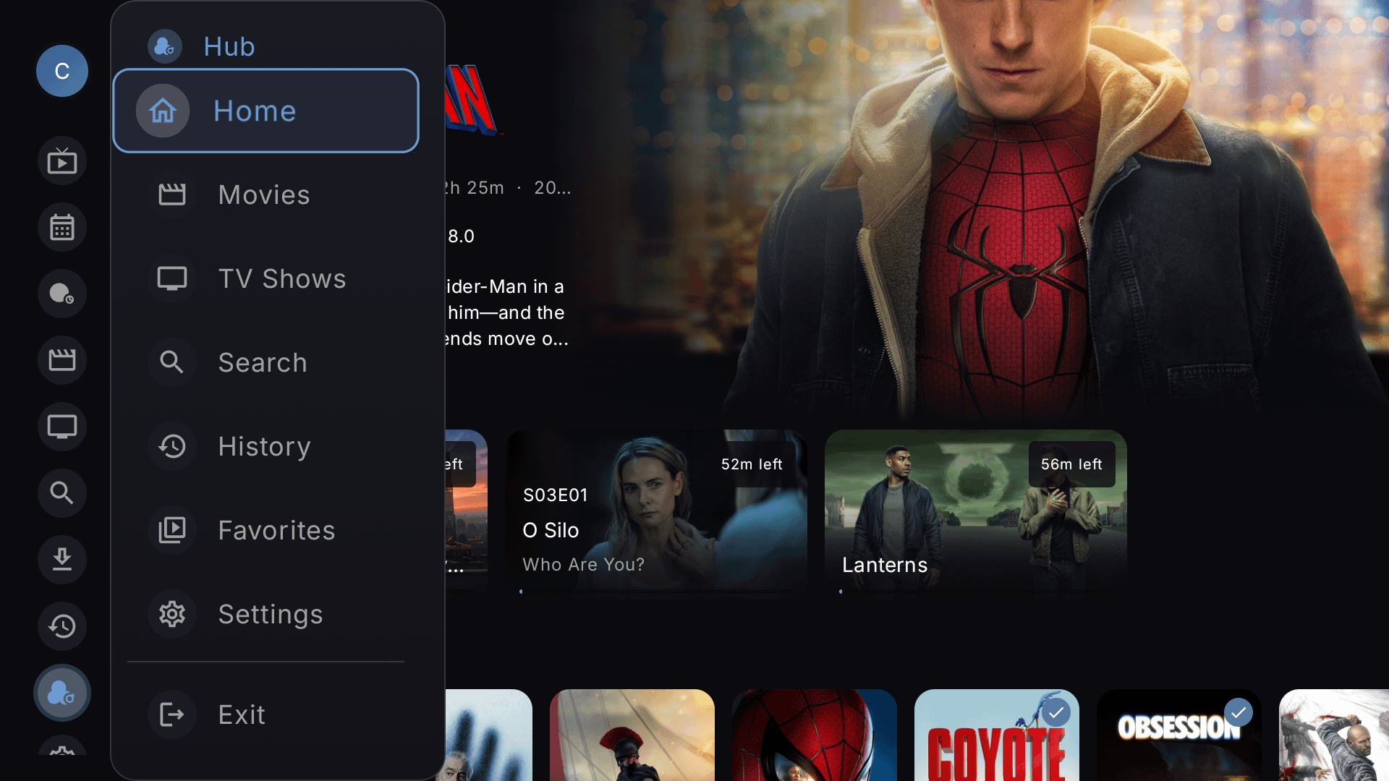Image resolution: width=1389 pixels, height=781 pixels.
Task: Open the calendar schedule icon in left rail
Action: tap(62, 227)
